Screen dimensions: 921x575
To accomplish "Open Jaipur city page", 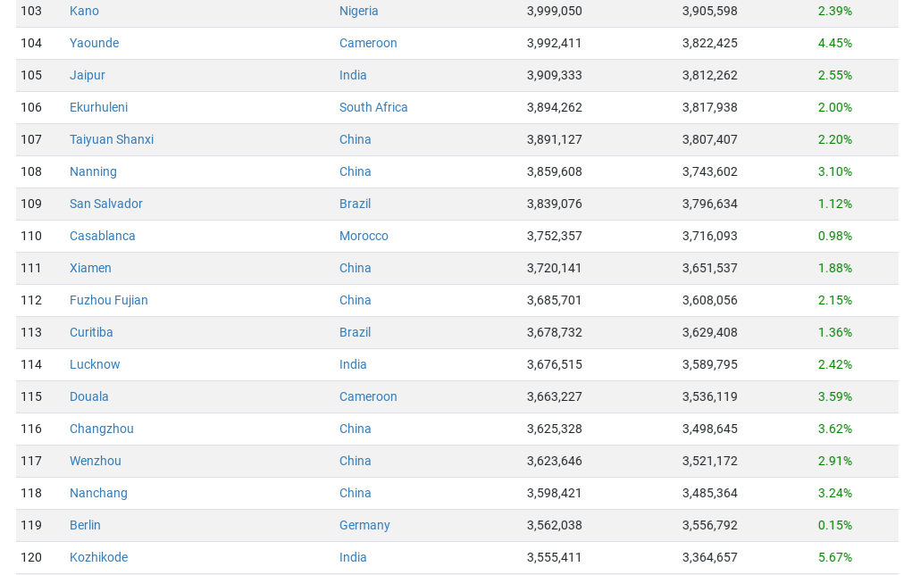I will (88, 75).
